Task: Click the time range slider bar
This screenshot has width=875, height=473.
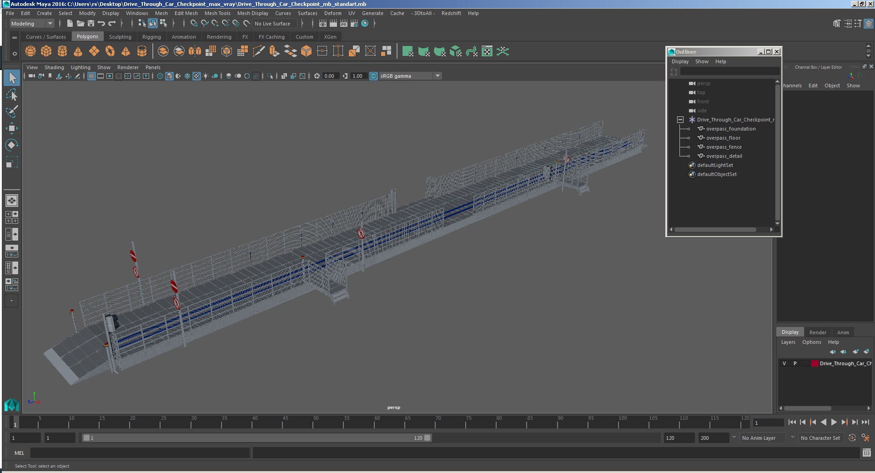Action: point(256,438)
